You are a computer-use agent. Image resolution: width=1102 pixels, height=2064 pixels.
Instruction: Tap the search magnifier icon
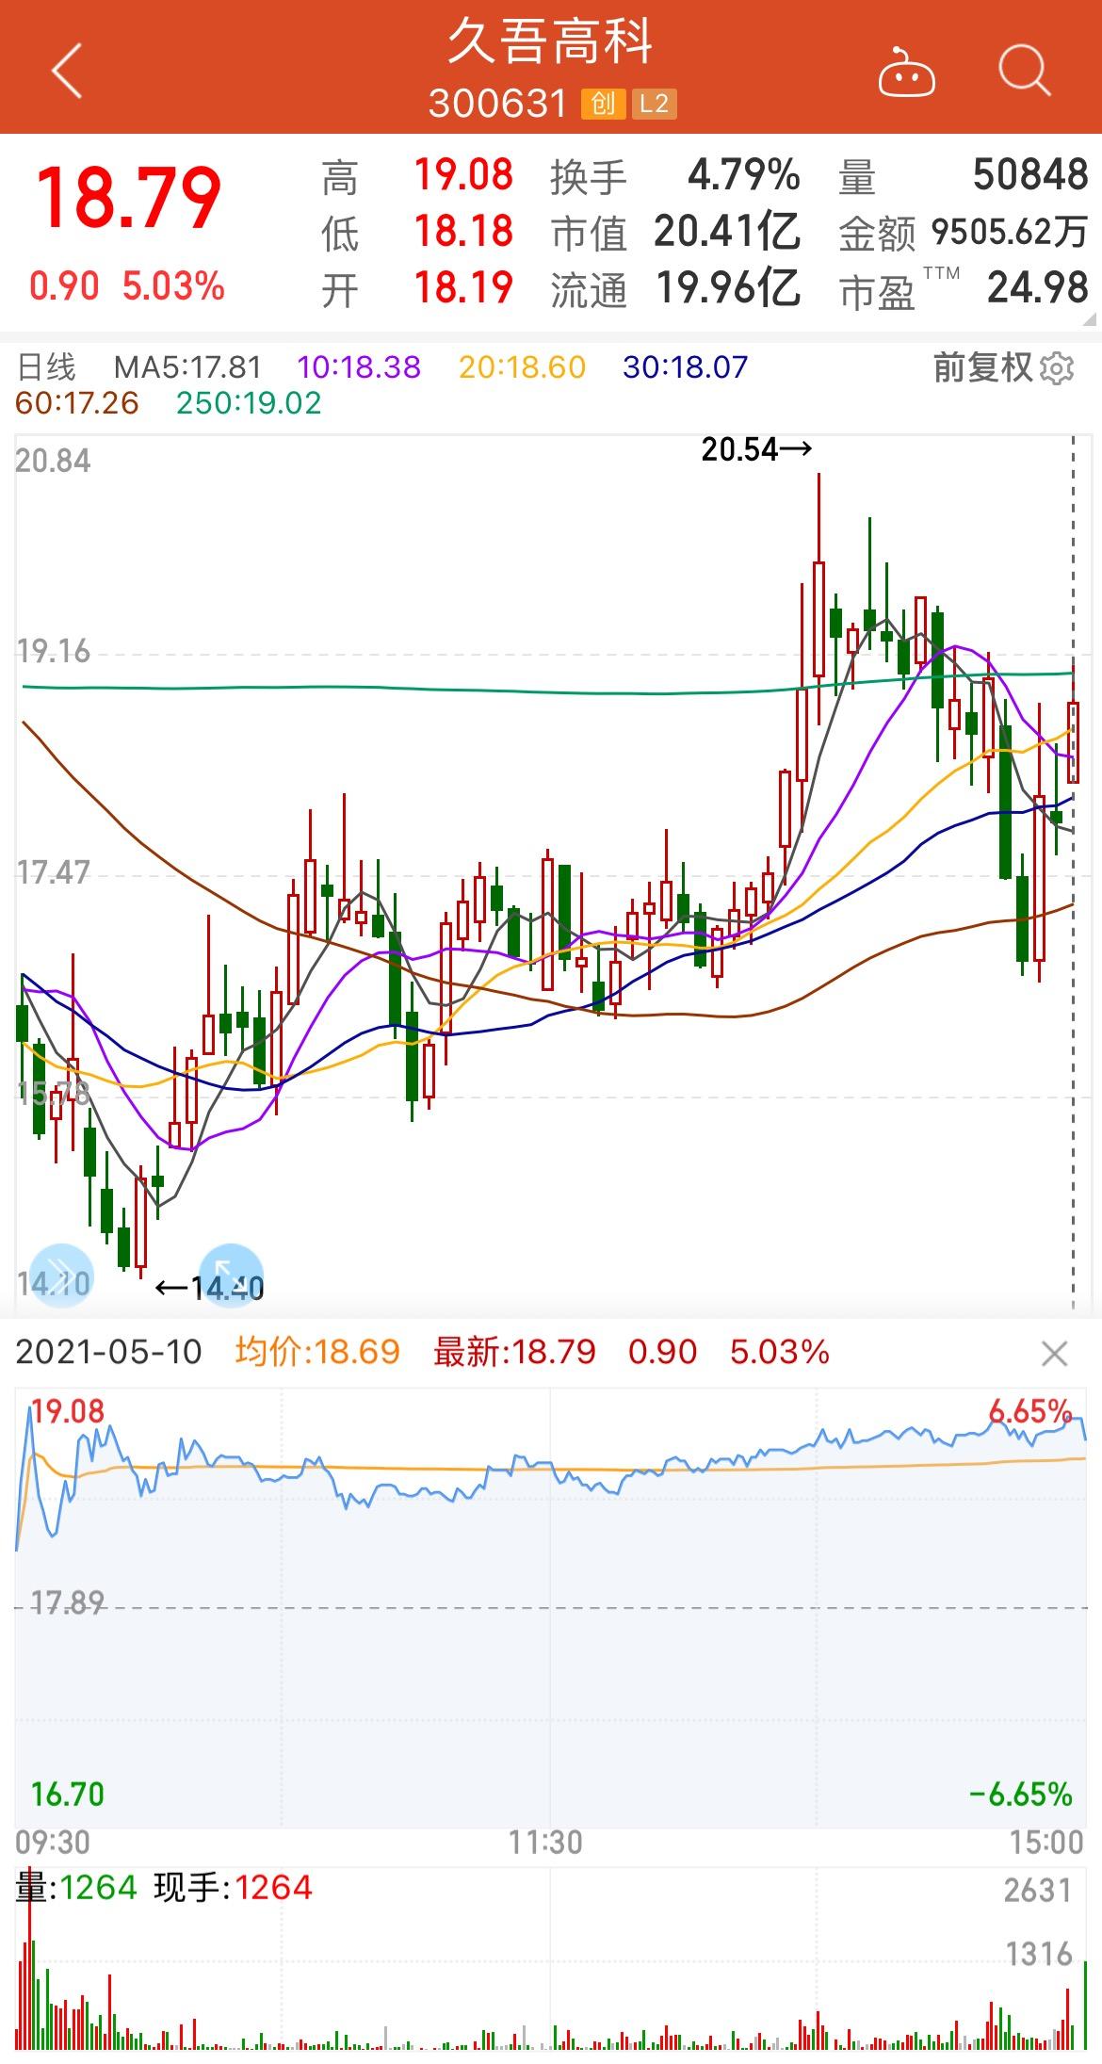[1023, 71]
